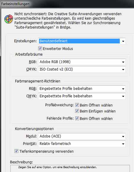Open the RGB policy Eingebettete Profile beibehalten dropdown
134x172 pixels.
click(x=82, y=89)
